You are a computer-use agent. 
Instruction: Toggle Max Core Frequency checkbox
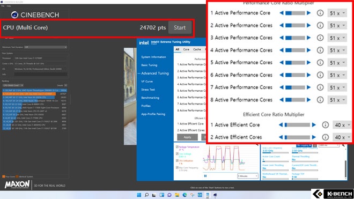pyautogui.click(x=177, y=167)
